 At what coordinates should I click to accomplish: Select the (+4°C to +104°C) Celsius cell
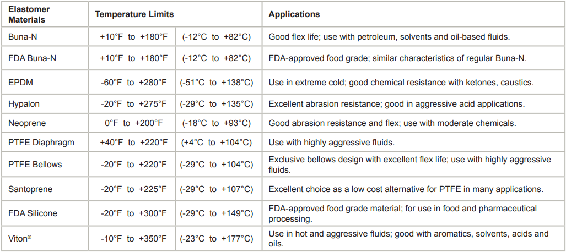pos(217,143)
